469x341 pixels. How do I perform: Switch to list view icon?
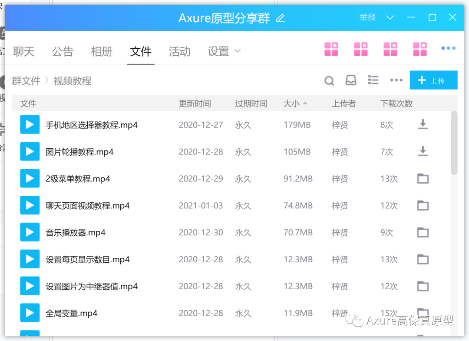373,80
